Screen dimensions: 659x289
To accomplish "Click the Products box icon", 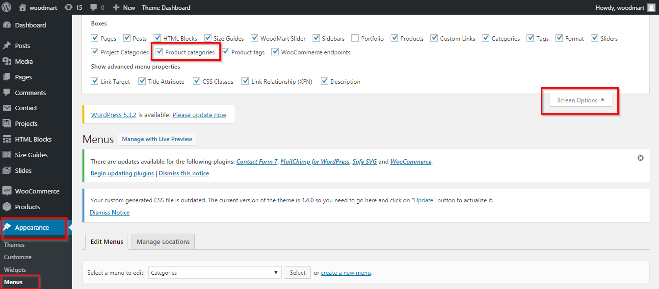I will [7, 207].
